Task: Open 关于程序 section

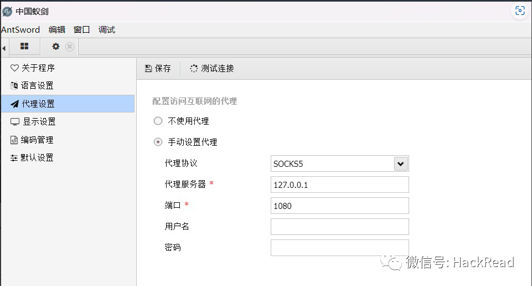Action: point(68,68)
